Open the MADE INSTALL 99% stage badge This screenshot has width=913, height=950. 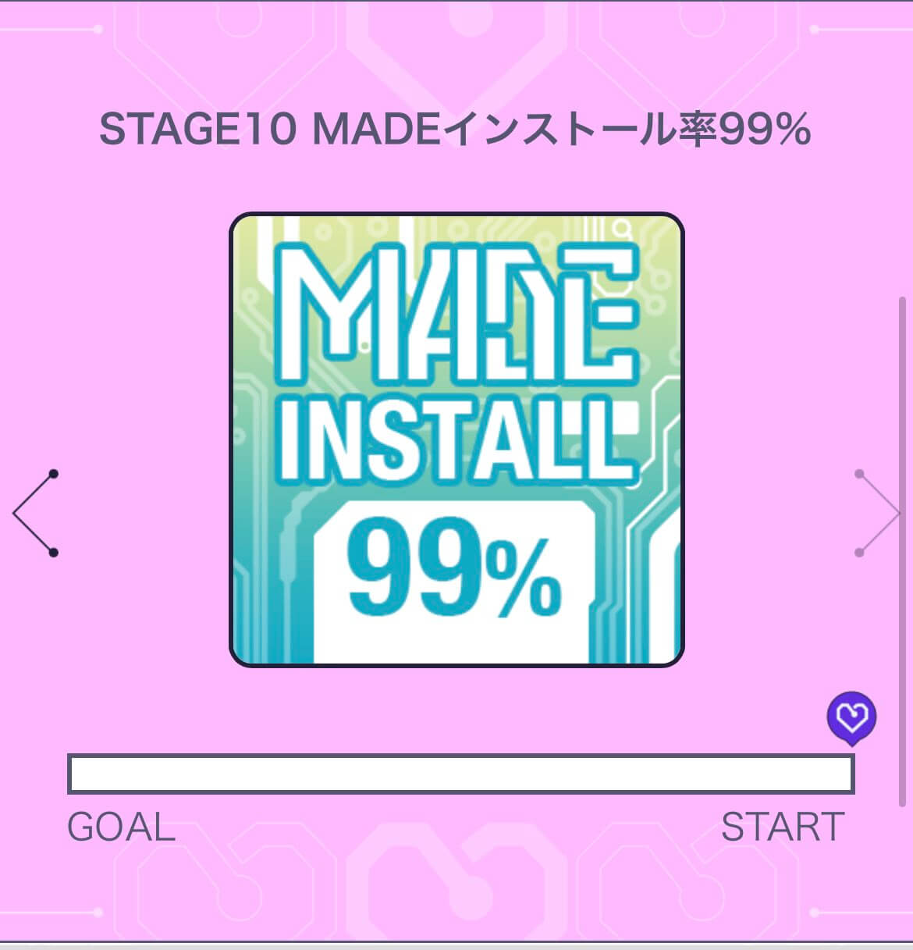(x=456, y=439)
